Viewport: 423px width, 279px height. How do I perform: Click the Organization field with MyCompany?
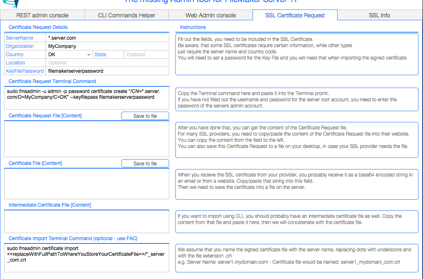(x=107, y=46)
